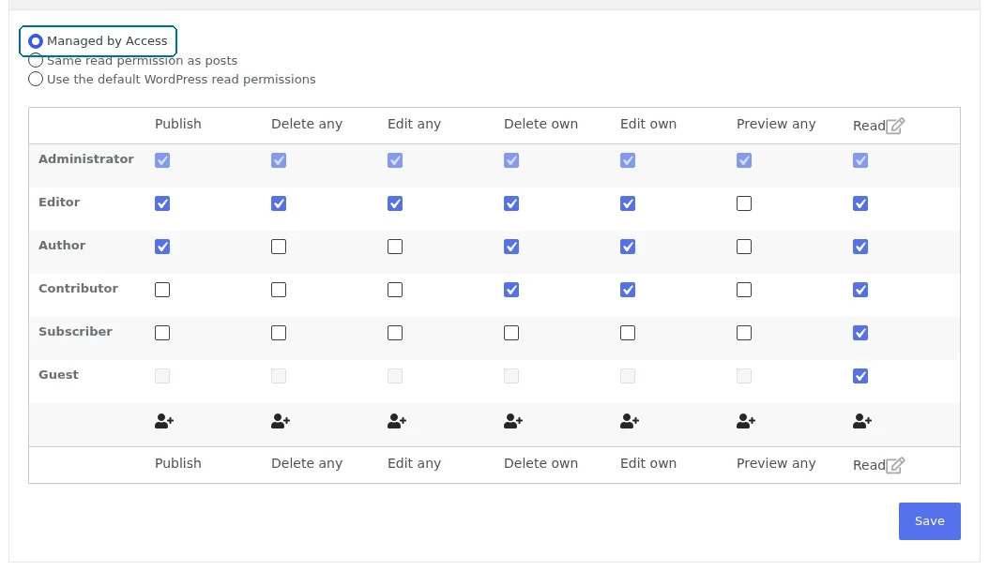Uncheck Author Publish permission

click(162, 247)
